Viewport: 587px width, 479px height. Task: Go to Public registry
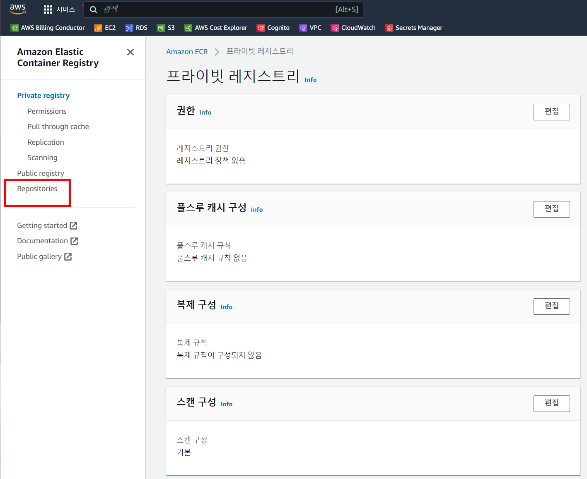pyautogui.click(x=41, y=173)
